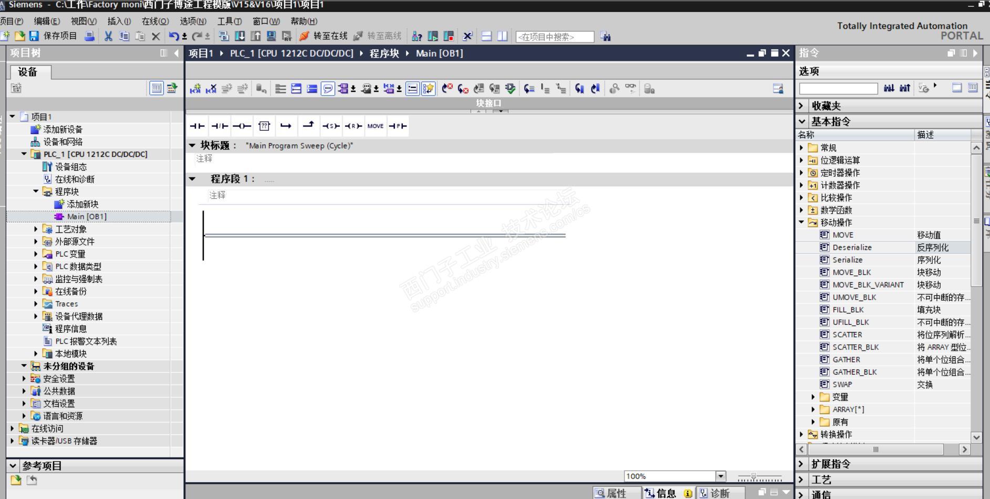Click the instructions search input field
990x499 pixels.
838,88
